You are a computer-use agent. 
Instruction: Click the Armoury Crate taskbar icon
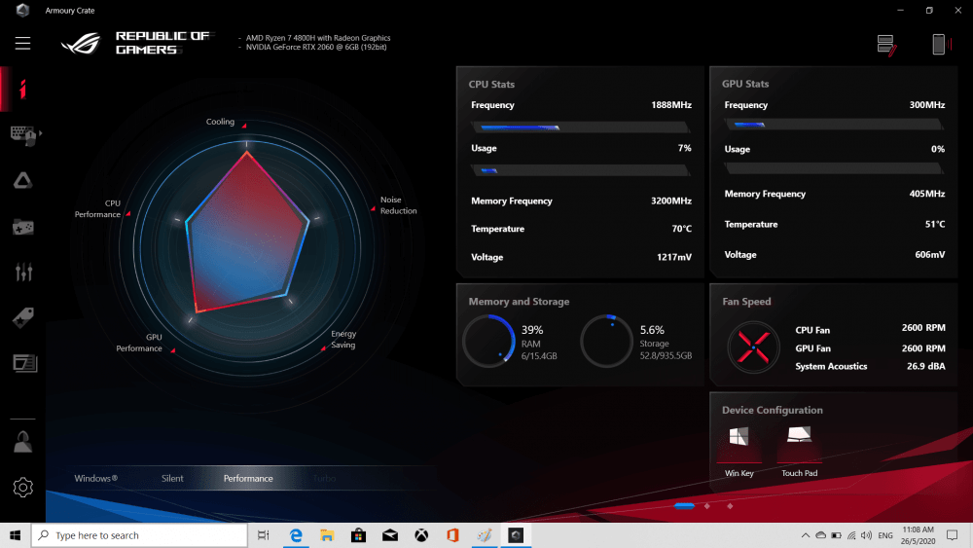click(516, 535)
